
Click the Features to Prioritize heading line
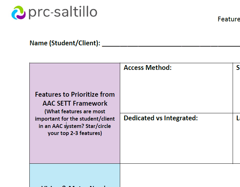coord(75,94)
